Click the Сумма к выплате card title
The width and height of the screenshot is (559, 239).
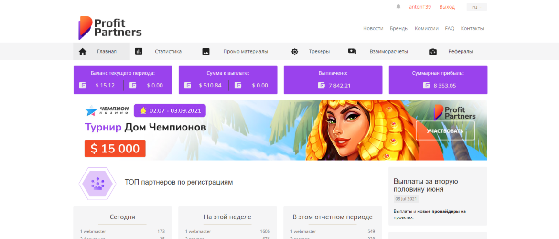point(228,73)
